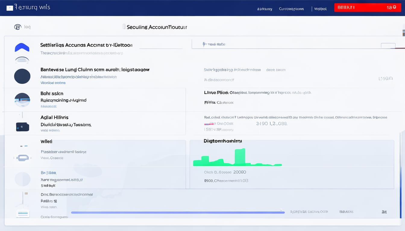Click the dark navy circle sidebar icon
405x231 pixels.
pyautogui.click(x=22, y=76)
